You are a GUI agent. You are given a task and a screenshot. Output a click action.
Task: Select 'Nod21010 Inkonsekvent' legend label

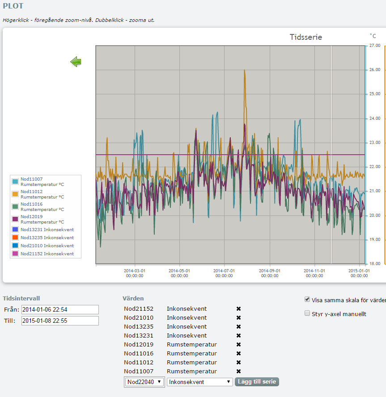pos(47,245)
